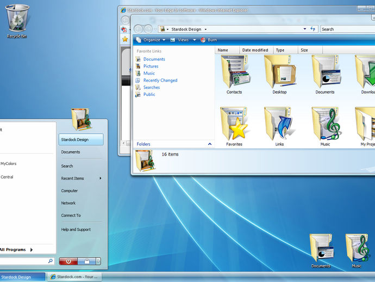Open the Views dropdown arrow

pyautogui.click(x=195, y=40)
